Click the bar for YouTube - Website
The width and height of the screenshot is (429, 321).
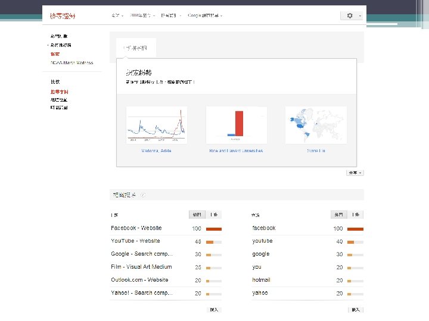[x=214, y=242]
